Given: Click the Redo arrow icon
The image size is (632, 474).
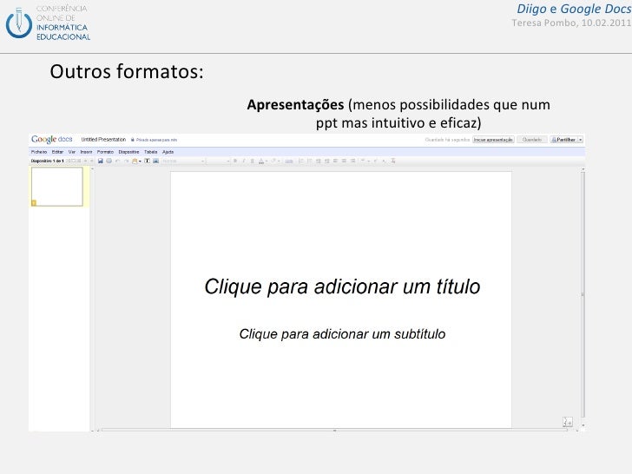Looking at the screenshot, I should point(126,161).
